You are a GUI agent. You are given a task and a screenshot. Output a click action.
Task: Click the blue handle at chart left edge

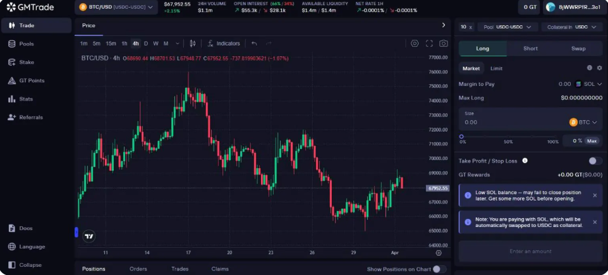coord(76,233)
